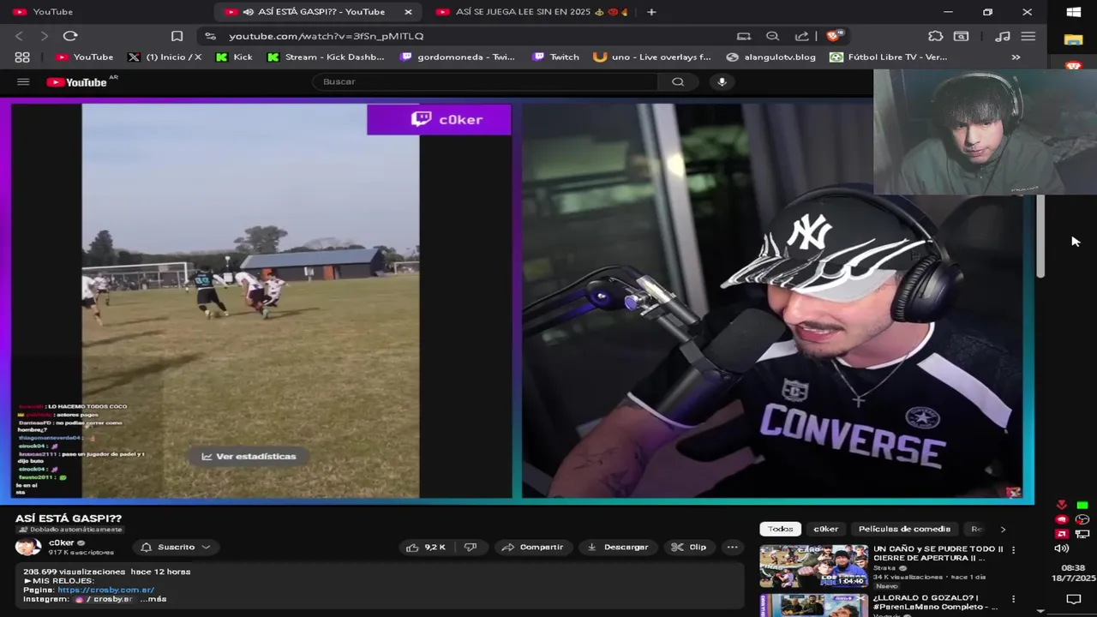This screenshot has height=617, width=1097.
Task: Click zoom out magnifier in address bar
Action: 772,36
